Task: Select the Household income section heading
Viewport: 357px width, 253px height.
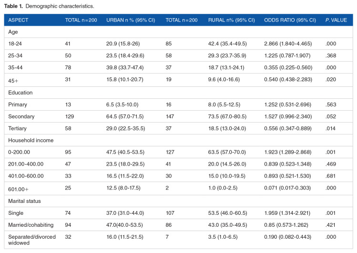Action: pos(29,139)
